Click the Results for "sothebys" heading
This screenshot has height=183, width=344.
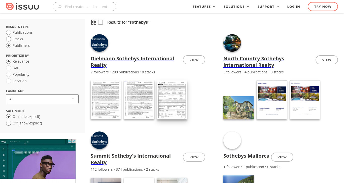pos(128,22)
